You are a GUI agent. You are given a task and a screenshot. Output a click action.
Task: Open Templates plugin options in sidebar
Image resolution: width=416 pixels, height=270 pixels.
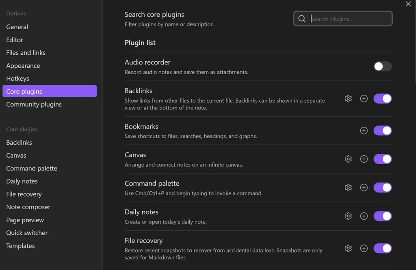(20, 246)
